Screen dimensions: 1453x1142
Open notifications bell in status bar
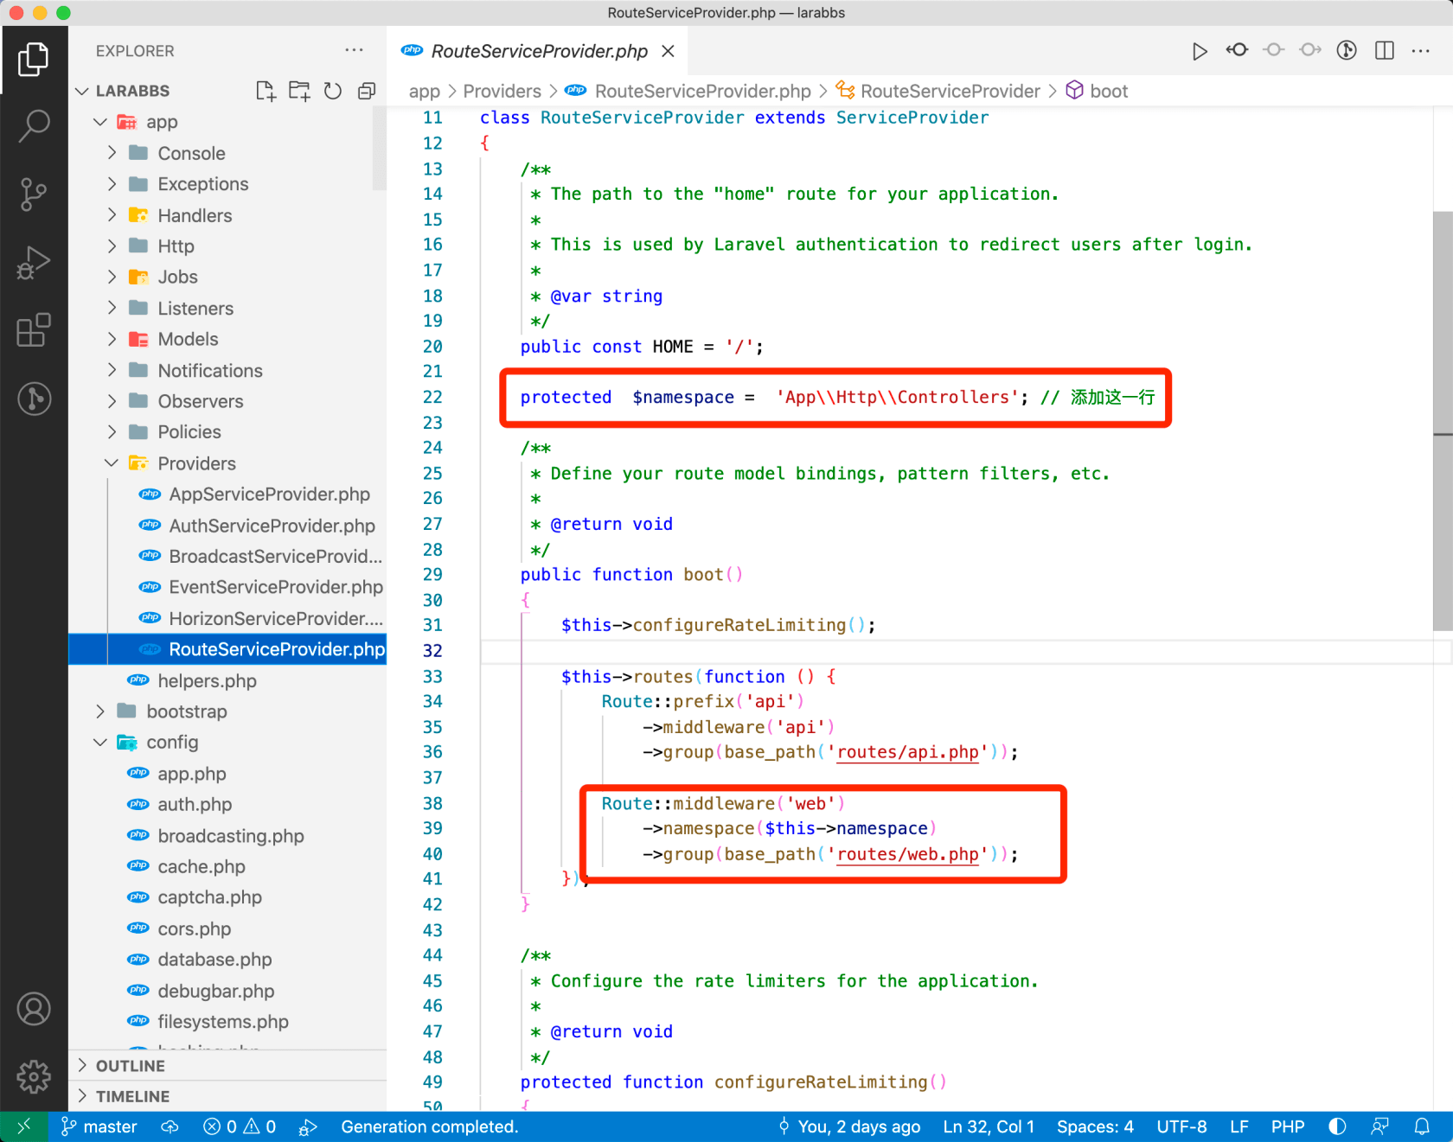point(1422,1126)
